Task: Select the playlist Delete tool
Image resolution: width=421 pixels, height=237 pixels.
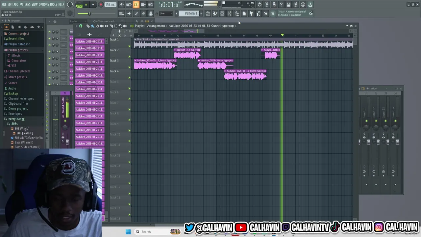Action: 97,26
